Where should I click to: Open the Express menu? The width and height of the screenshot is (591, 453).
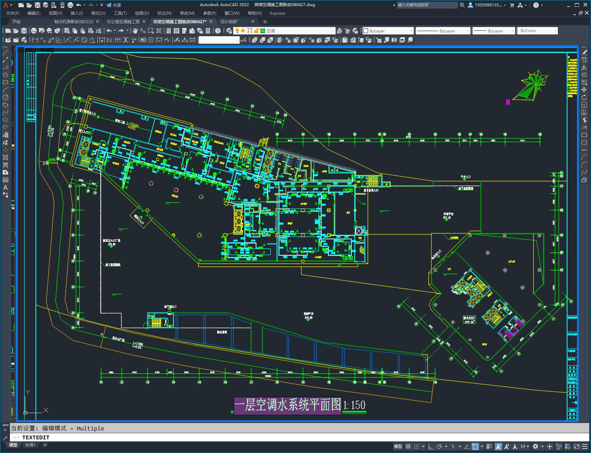point(278,13)
